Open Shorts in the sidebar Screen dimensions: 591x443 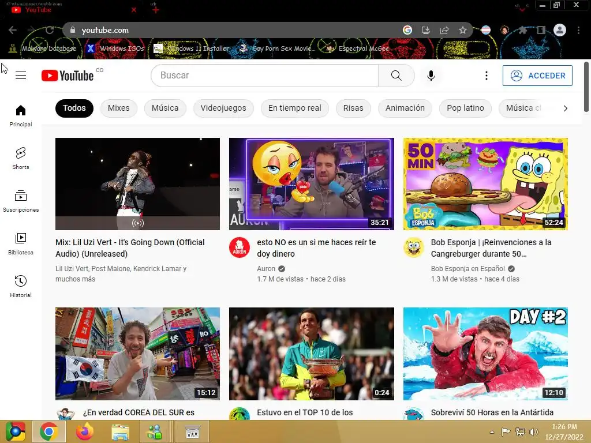[21, 158]
